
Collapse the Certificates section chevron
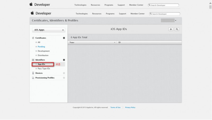pos(64,38)
